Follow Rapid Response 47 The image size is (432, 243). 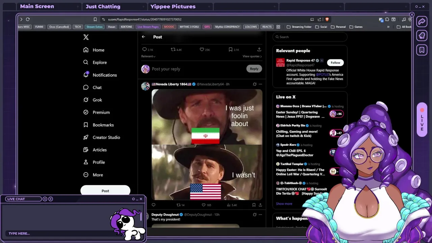(335, 62)
